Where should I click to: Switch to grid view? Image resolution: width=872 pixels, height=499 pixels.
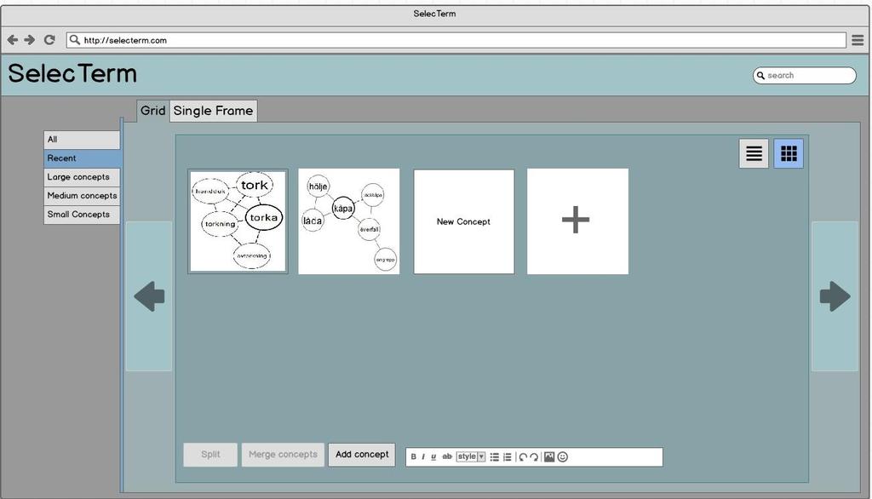789,153
